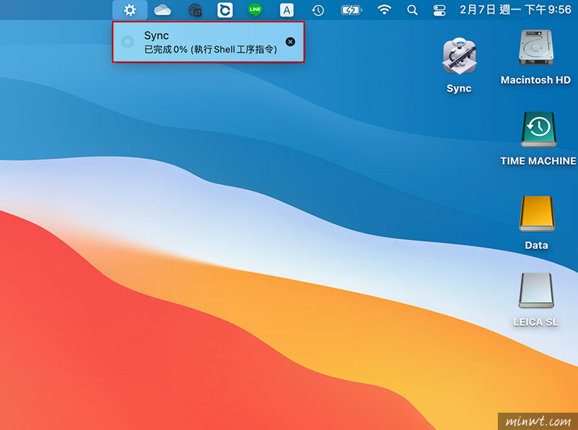The image size is (578, 430).
Task: Click the 'Data' drive label text
Action: 536,245
